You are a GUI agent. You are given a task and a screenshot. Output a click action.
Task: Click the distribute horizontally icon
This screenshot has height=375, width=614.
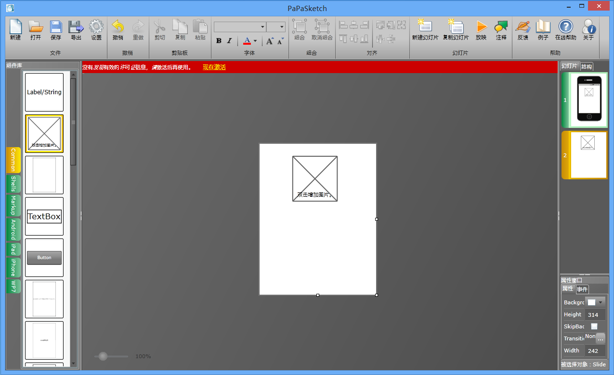click(380, 38)
